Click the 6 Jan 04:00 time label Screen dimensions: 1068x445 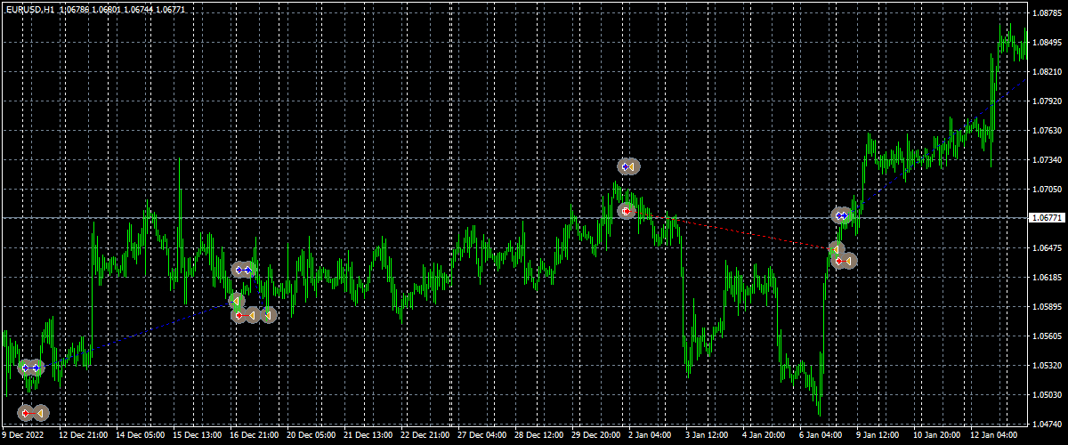(821, 436)
